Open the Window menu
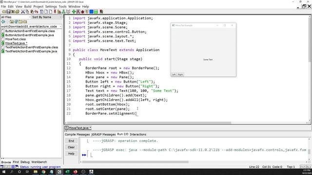 tap(74, 6)
